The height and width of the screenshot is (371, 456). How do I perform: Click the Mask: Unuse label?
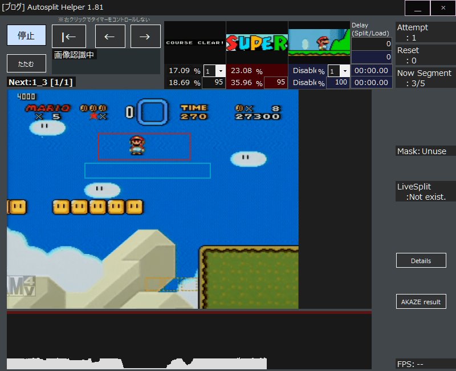click(x=422, y=151)
